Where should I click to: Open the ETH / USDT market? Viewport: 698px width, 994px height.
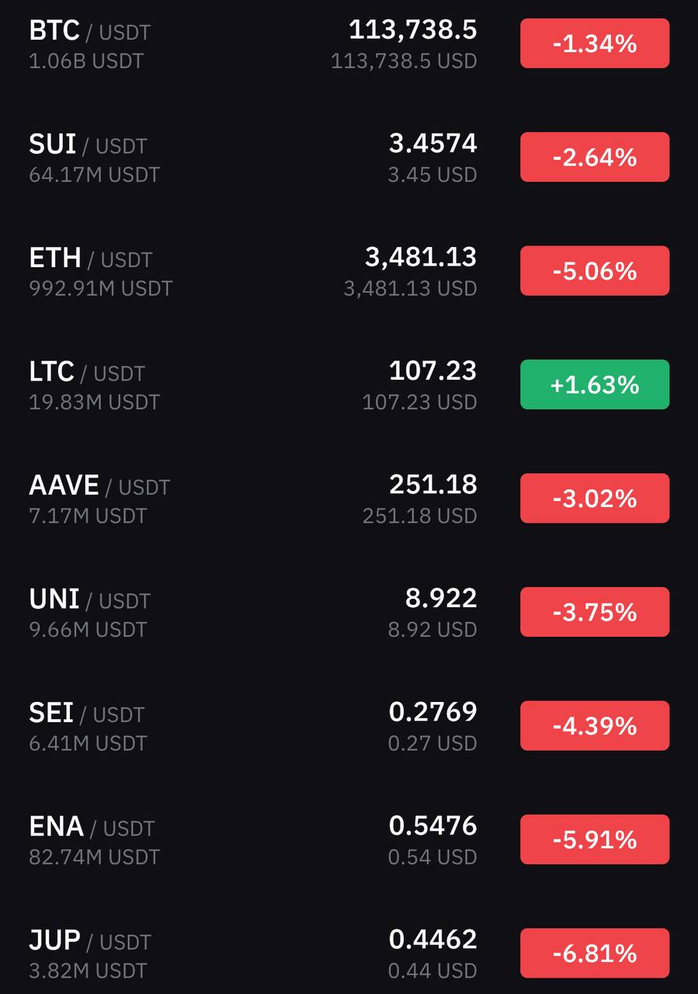349,271
